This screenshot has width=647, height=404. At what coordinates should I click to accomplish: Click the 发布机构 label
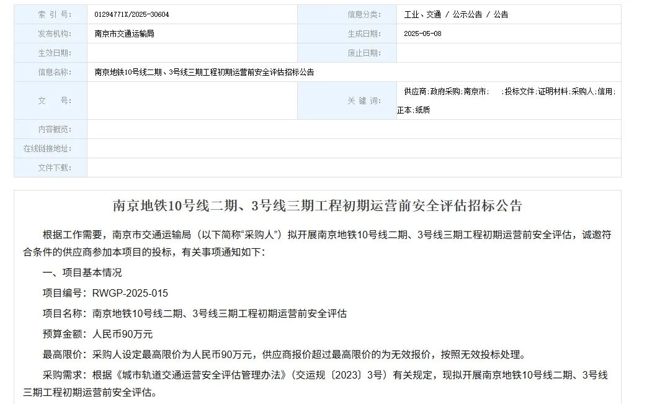pyautogui.click(x=55, y=34)
